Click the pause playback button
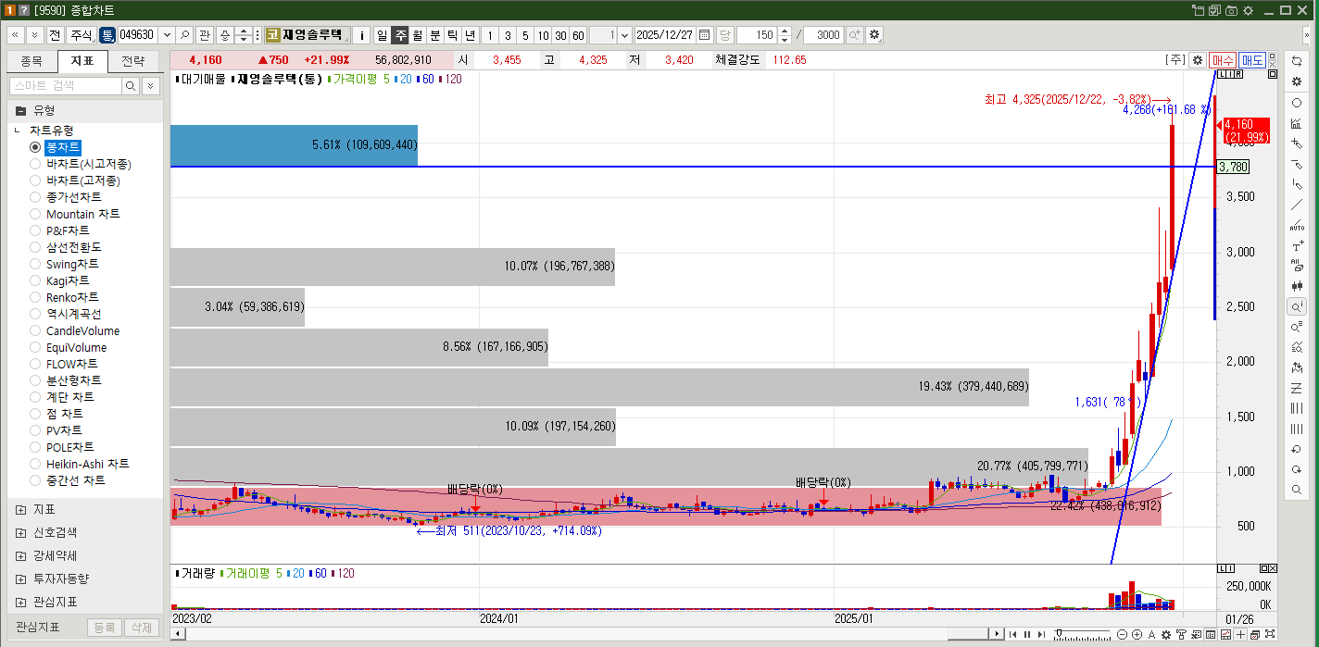The image size is (1319, 647). pos(1027,634)
